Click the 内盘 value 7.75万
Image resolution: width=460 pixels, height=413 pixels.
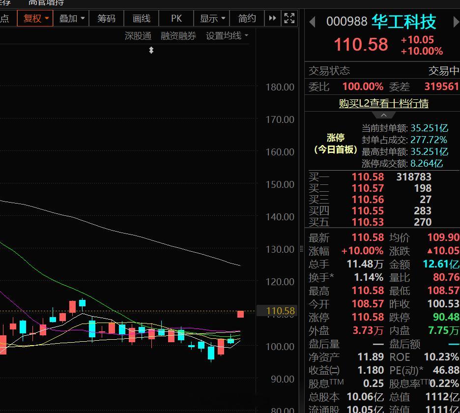444,330
